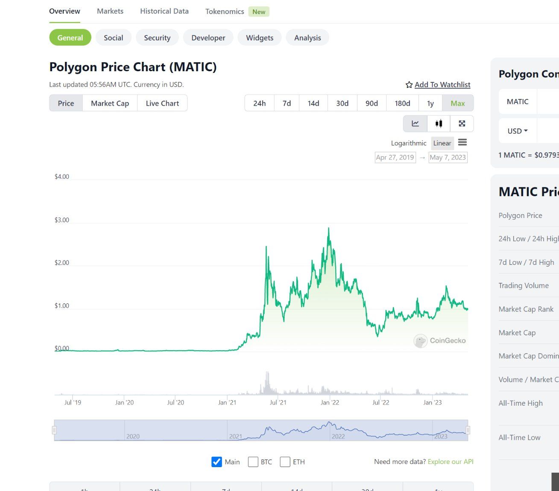Open the May 7, 2023 end date picker
Viewport: 559px width, 491px height.
pos(448,157)
